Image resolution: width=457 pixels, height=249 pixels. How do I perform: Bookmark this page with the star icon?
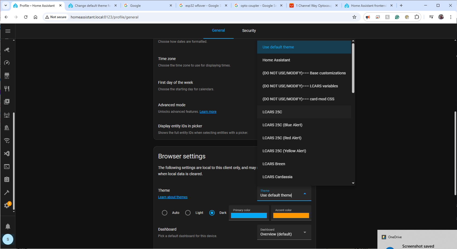coord(354,17)
